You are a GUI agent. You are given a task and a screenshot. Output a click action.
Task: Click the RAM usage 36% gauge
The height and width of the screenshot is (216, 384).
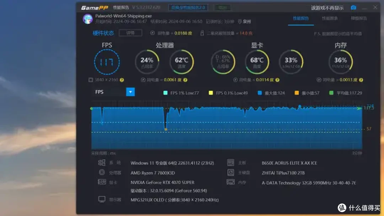[340, 62]
